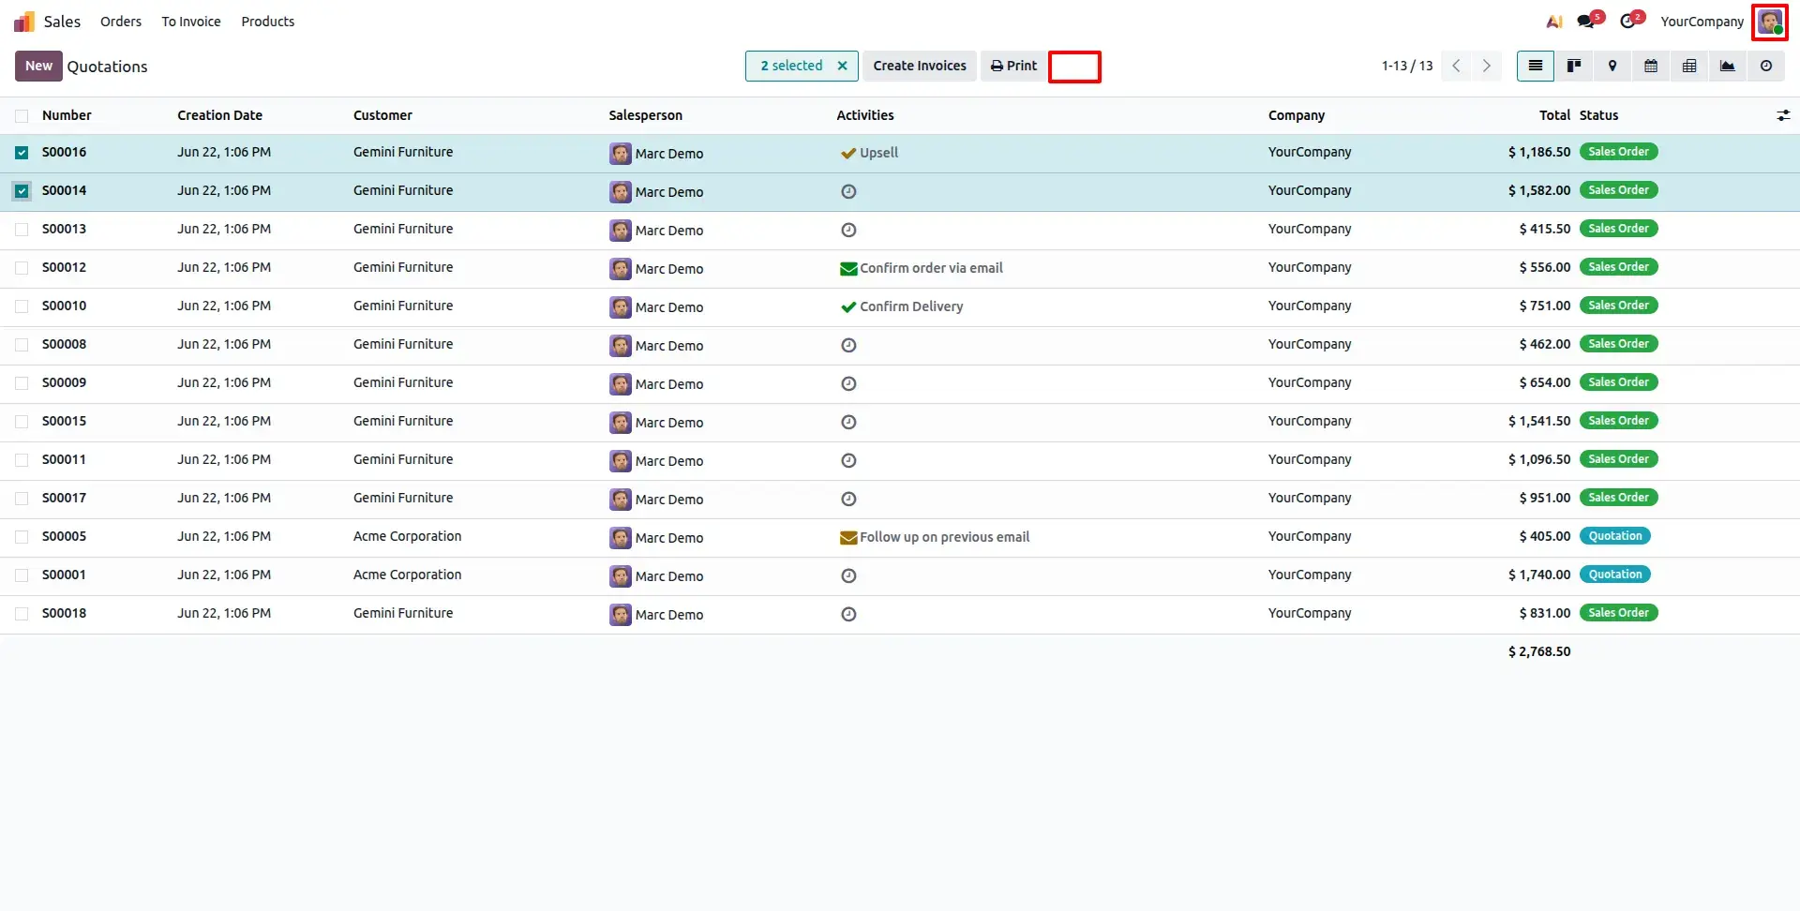
Task: Sort by Customer column header
Action: point(382,115)
